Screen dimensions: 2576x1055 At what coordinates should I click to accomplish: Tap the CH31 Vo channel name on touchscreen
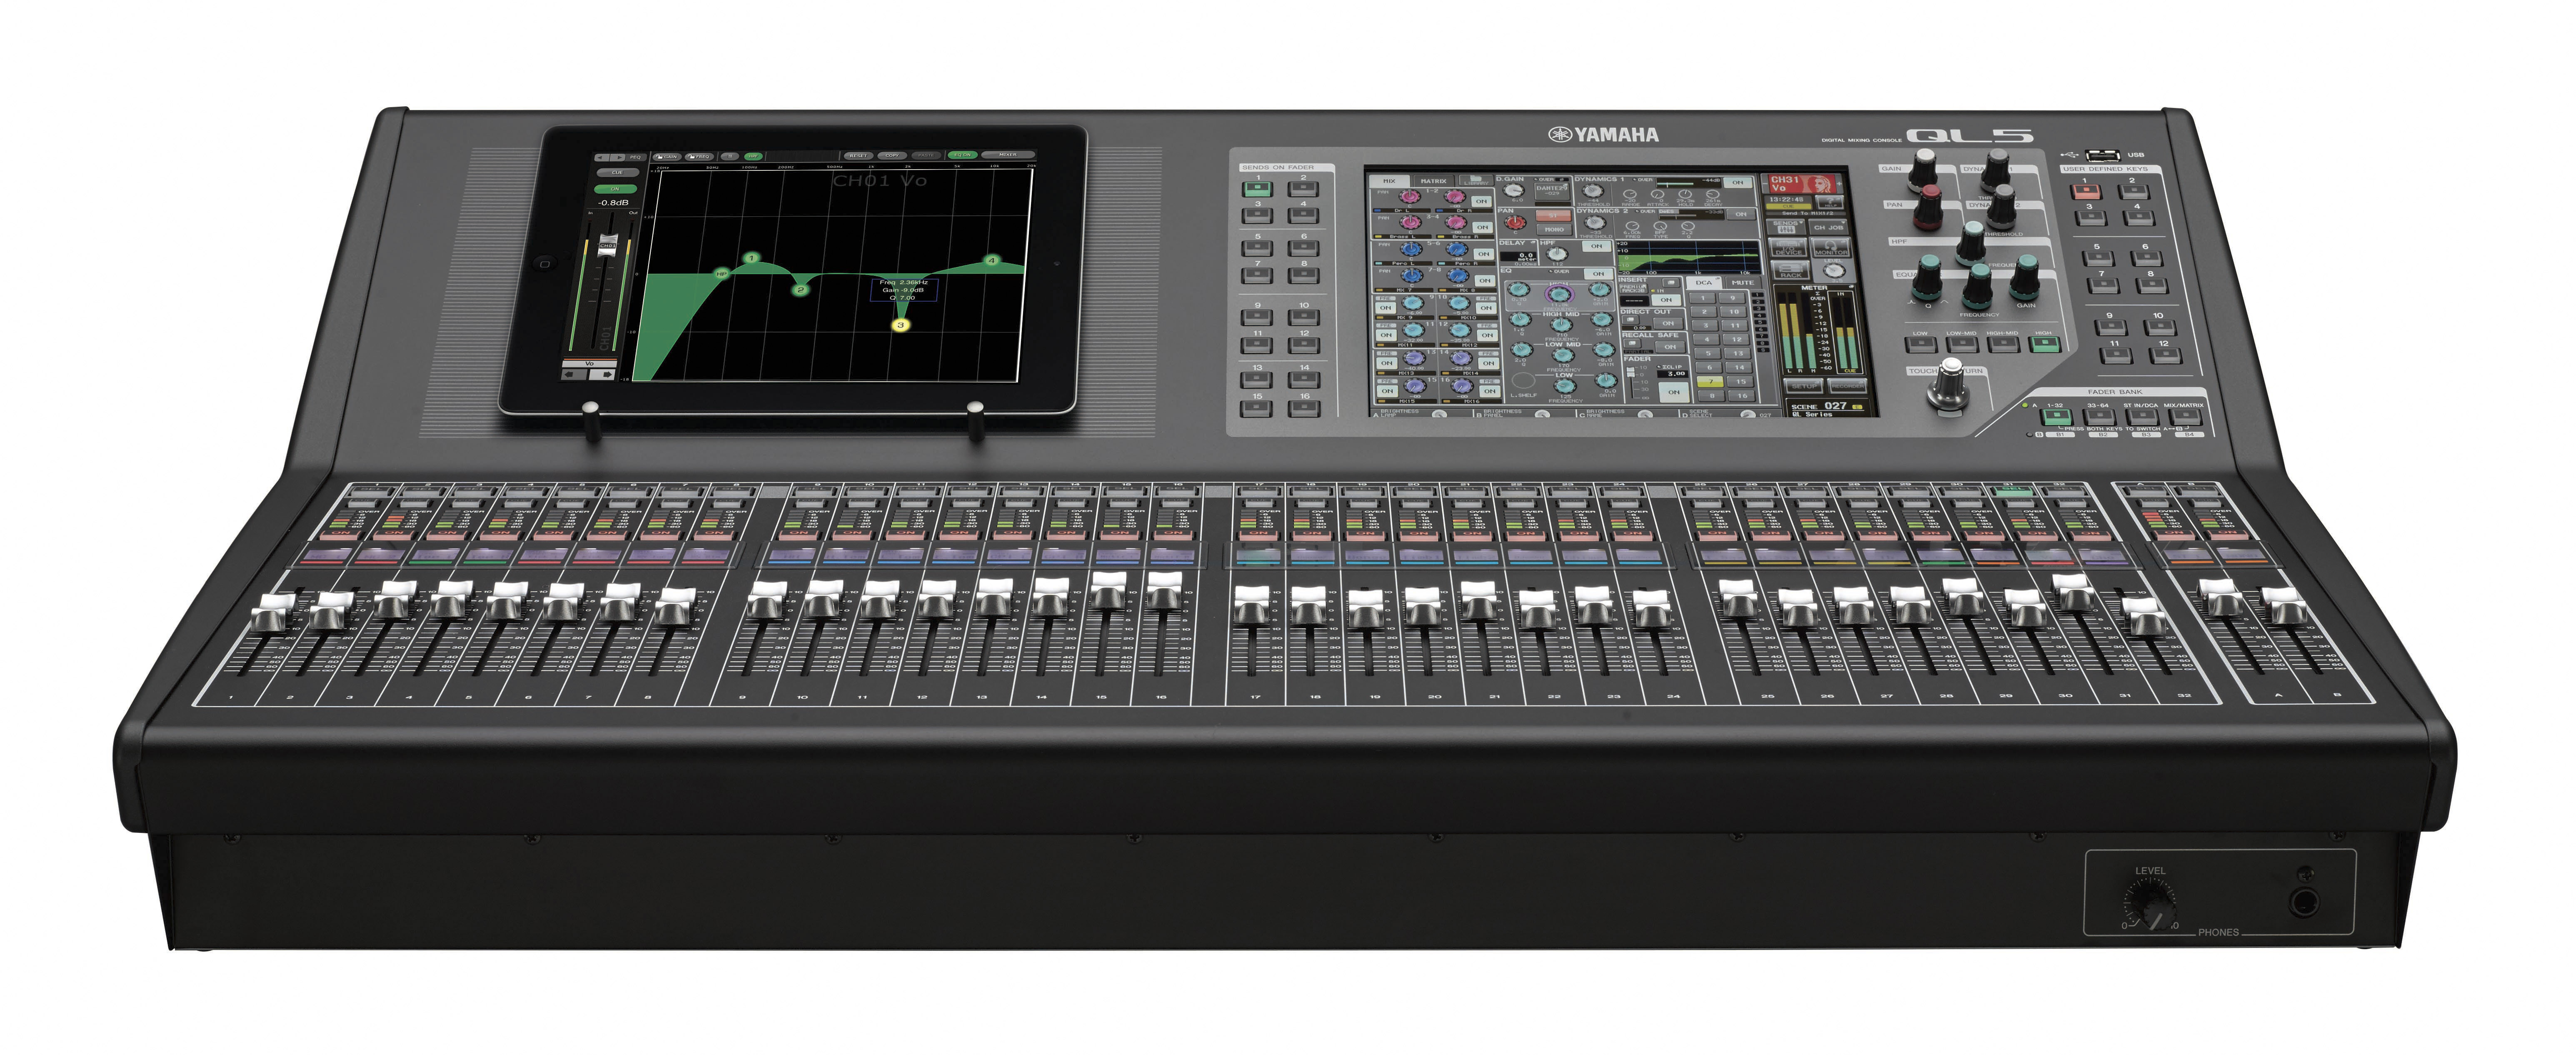1802,184
